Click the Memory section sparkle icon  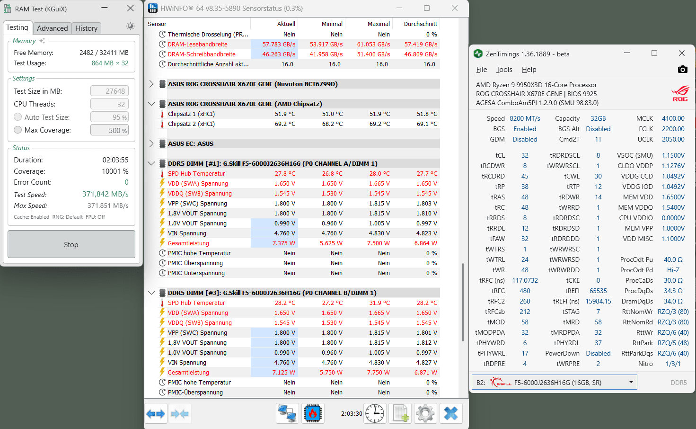(x=42, y=41)
